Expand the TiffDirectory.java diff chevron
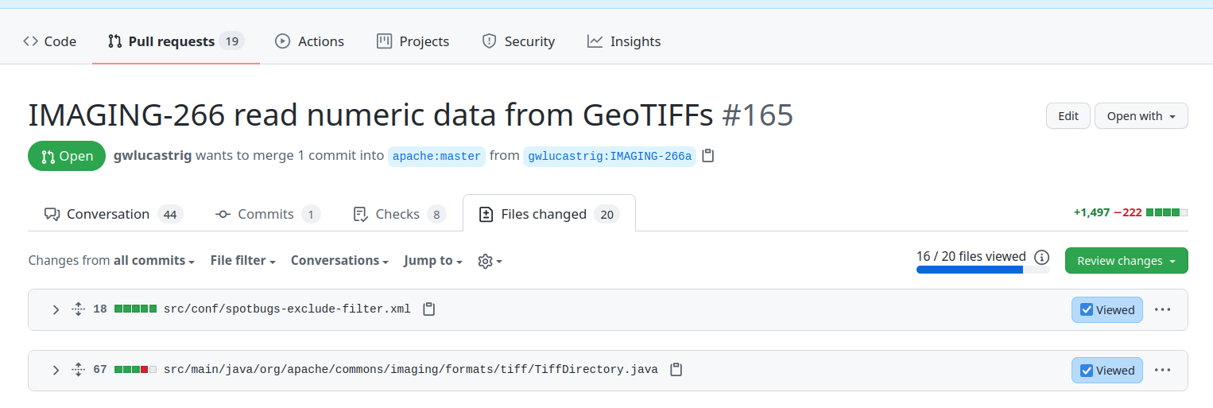This screenshot has width=1213, height=408. [x=56, y=370]
